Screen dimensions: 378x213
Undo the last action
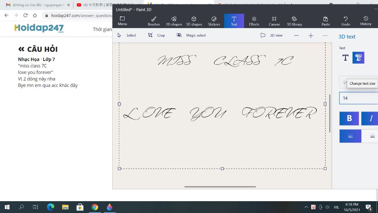pos(346,21)
